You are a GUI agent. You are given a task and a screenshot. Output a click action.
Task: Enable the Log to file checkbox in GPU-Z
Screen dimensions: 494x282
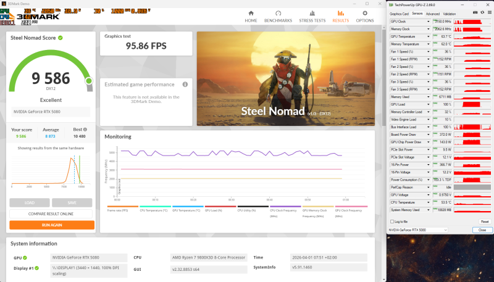coord(392,222)
